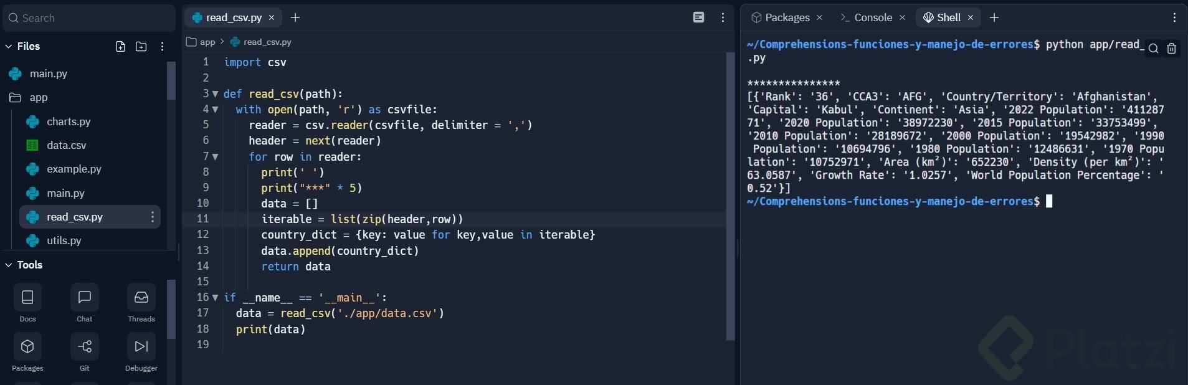The height and width of the screenshot is (385, 1188).
Task: Open the Git tool
Action: (84, 347)
